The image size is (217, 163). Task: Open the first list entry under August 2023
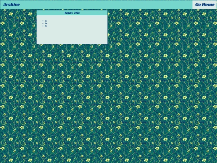[46, 21]
